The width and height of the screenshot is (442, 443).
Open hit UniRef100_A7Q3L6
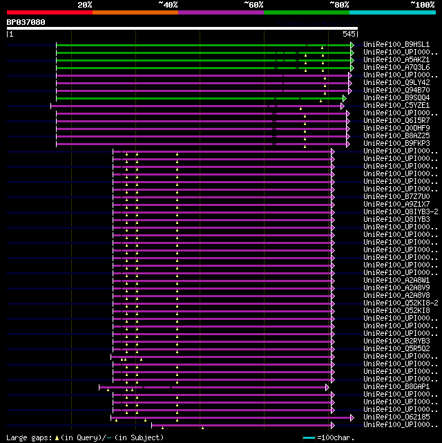coord(396,67)
